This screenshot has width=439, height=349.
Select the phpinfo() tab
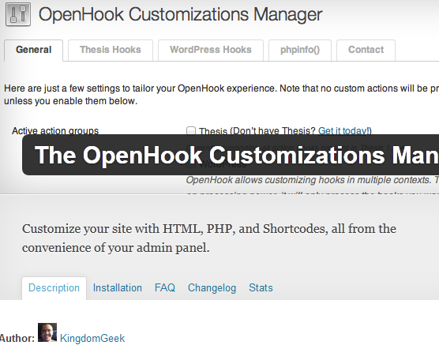point(300,50)
